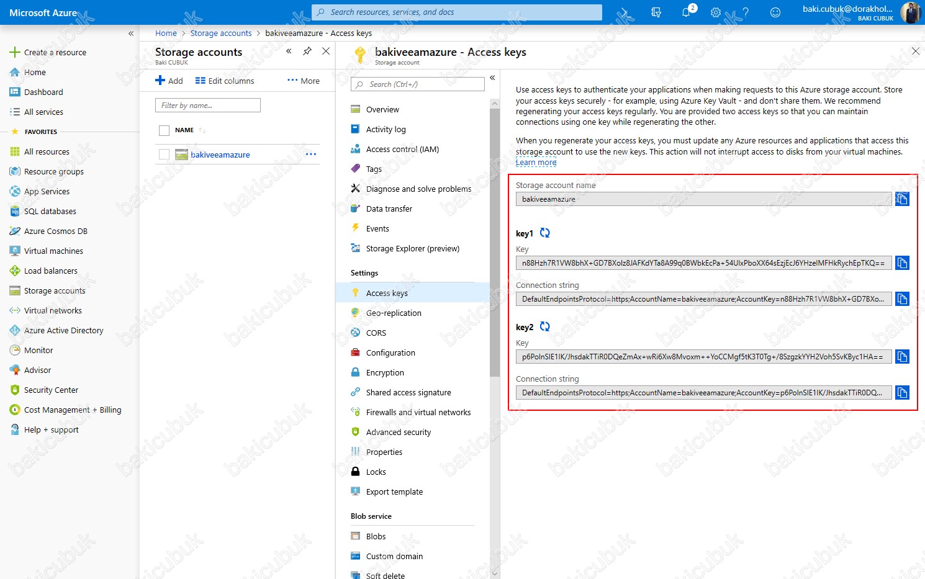Open Storage Explorer (preview)
Image resolution: width=925 pixels, height=579 pixels.
click(x=412, y=248)
